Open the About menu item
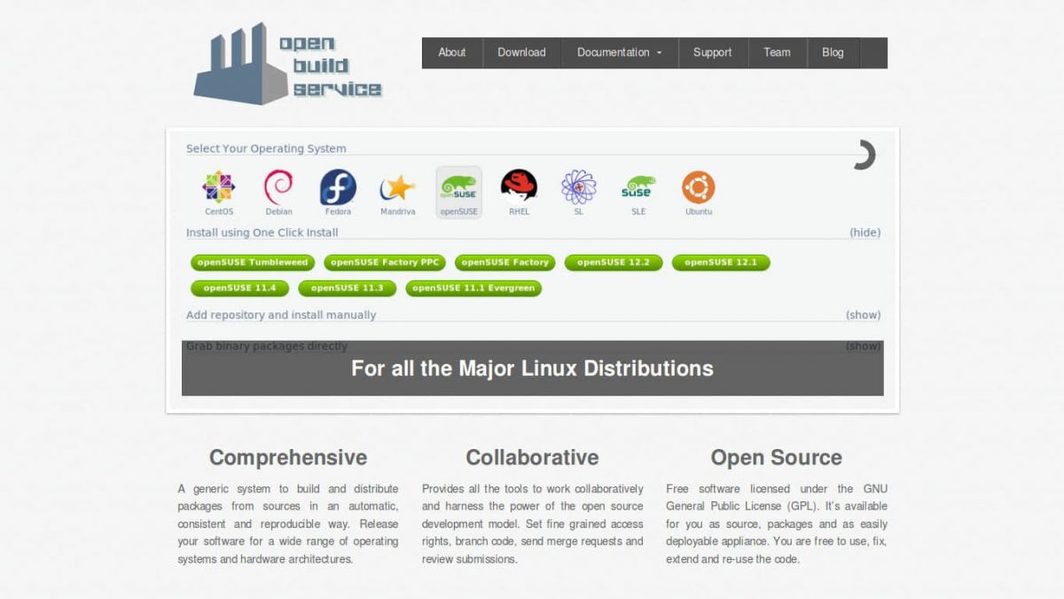This screenshot has width=1064, height=599. click(x=452, y=52)
